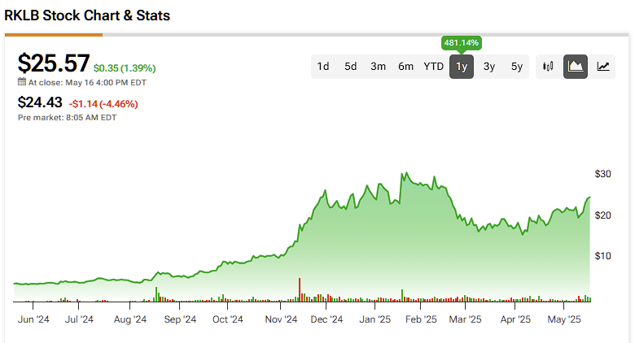This screenshot has width=635, height=343.
Task: Switch to line chart view icon
Action: 603,67
